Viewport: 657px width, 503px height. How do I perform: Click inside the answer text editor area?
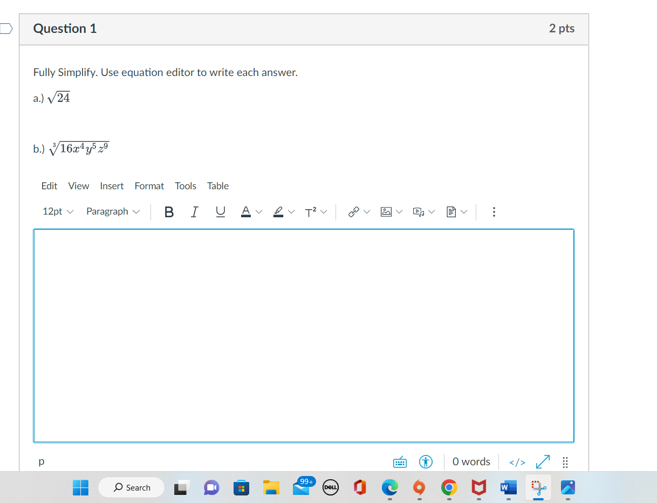(x=304, y=336)
